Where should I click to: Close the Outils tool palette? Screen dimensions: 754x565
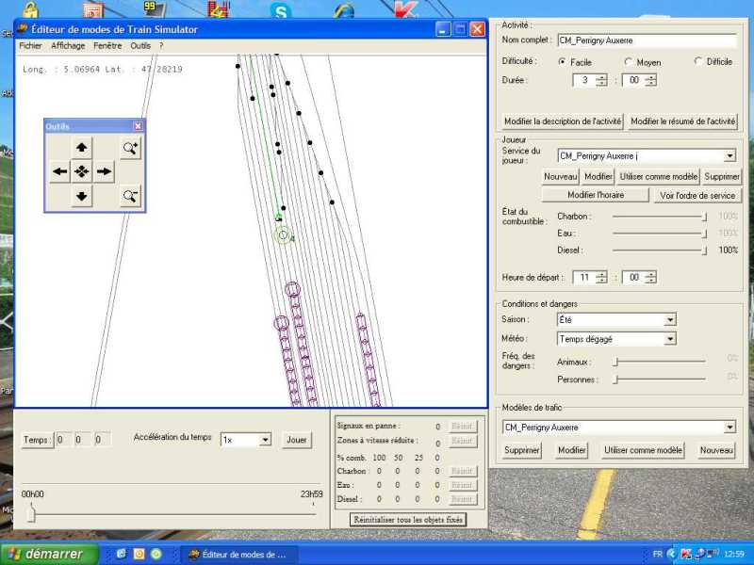coord(138,126)
